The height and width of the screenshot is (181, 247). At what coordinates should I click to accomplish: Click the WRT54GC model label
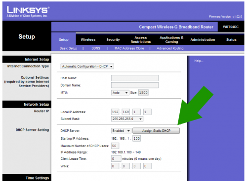pos(231,27)
